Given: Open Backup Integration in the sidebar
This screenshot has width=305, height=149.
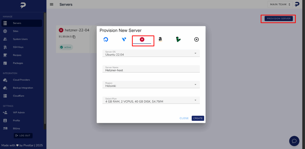Looking at the screenshot, I should coord(21,88).
